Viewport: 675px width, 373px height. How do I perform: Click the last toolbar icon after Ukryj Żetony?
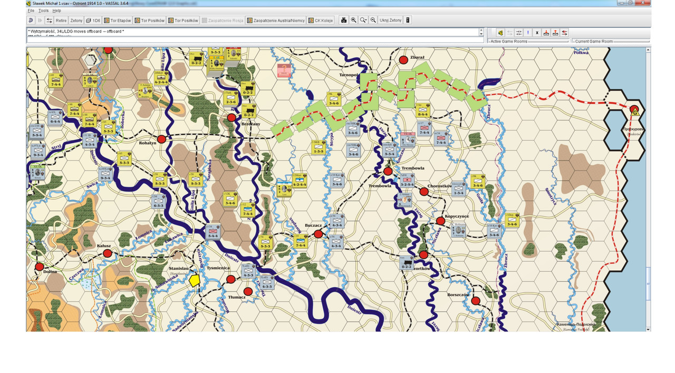click(x=408, y=21)
